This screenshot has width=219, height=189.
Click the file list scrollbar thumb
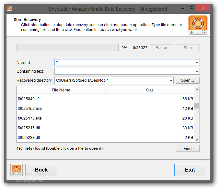tap(197, 106)
